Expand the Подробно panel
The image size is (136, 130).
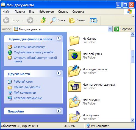(59, 111)
